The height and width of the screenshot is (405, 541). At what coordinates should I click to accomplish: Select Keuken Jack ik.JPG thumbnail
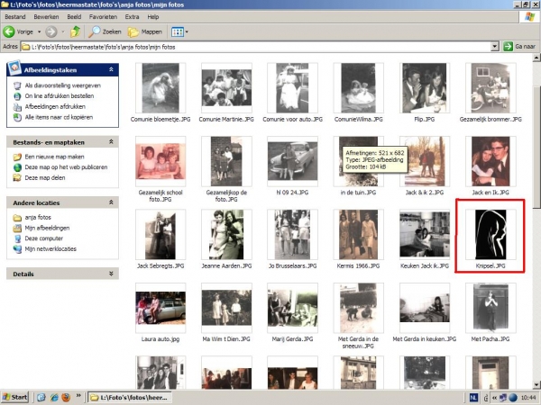click(x=425, y=235)
